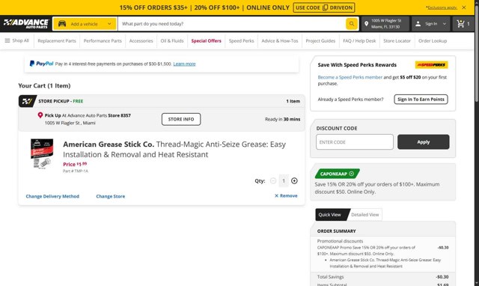Image resolution: width=479 pixels, height=286 pixels.
Task: Switch to Detailed View tab
Action: (365, 214)
